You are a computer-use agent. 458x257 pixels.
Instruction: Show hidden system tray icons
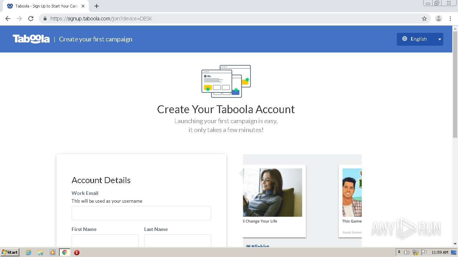(399, 252)
